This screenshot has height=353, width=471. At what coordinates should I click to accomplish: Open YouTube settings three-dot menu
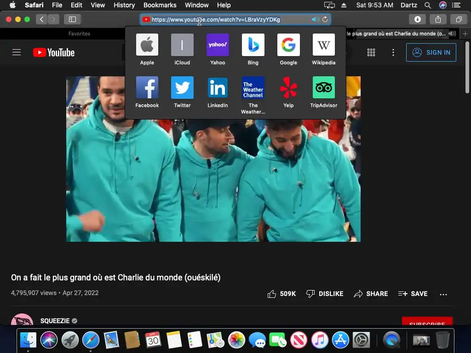click(393, 52)
